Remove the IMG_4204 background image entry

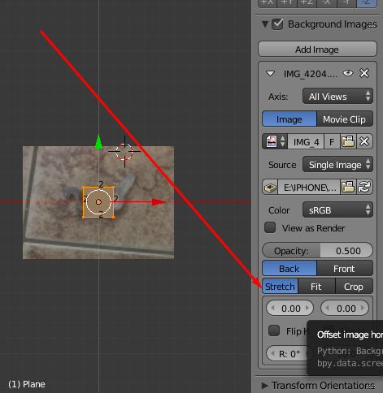click(364, 73)
